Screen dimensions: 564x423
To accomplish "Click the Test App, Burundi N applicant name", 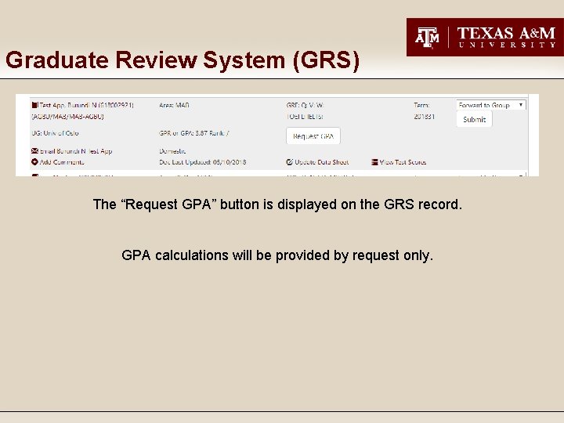I will pos(86,105).
